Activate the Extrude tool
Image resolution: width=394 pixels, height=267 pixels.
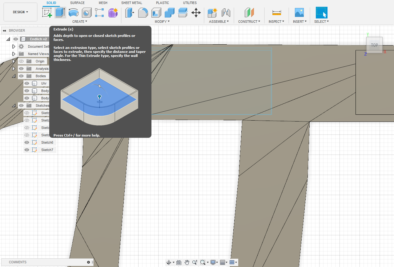[60, 13]
